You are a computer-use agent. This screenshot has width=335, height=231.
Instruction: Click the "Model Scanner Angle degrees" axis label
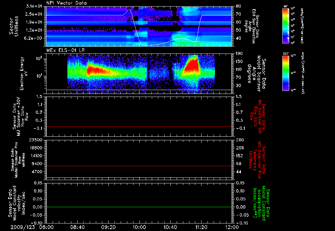tap(256, 73)
